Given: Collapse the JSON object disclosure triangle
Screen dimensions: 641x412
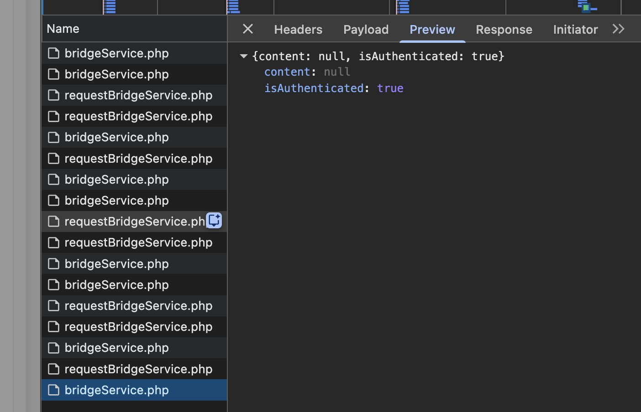Looking at the screenshot, I should (x=243, y=56).
